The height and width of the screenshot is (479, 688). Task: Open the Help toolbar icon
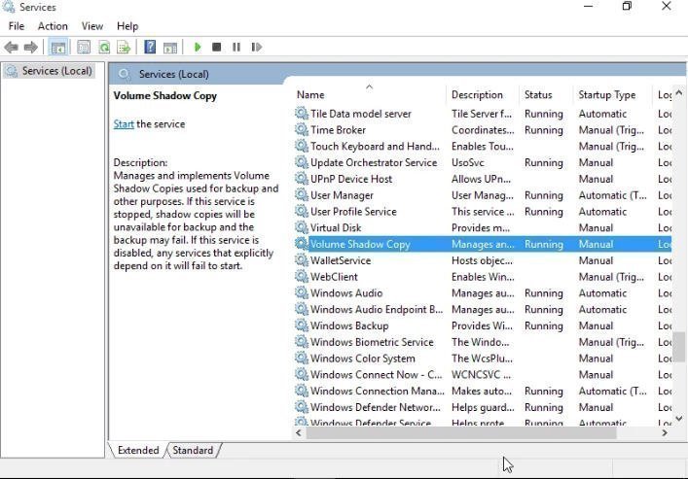coord(150,47)
